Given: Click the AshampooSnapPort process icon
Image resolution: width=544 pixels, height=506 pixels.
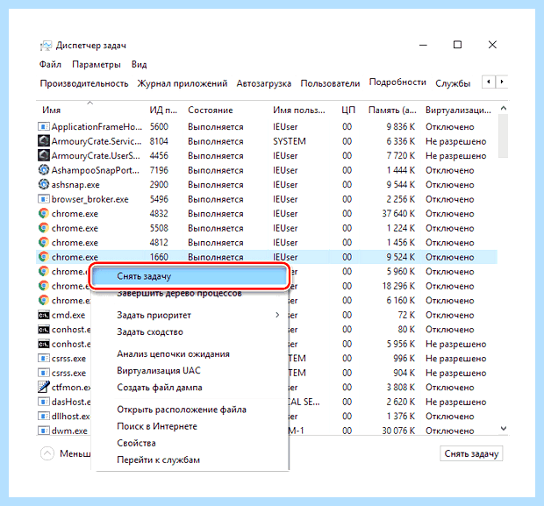Looking at the screenshot, I should coord(43,170).
